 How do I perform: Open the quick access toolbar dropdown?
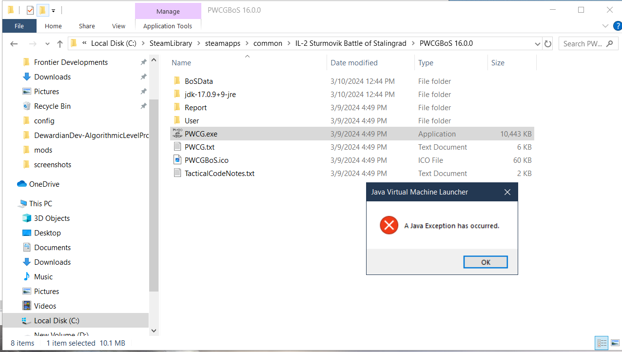point(53,10)
